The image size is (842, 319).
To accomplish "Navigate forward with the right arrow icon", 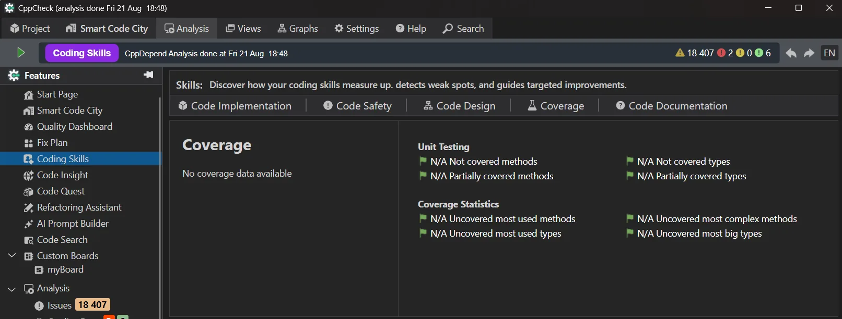I will [809, 53].
